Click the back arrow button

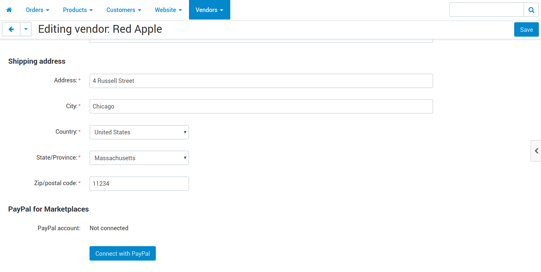[11, 29]
